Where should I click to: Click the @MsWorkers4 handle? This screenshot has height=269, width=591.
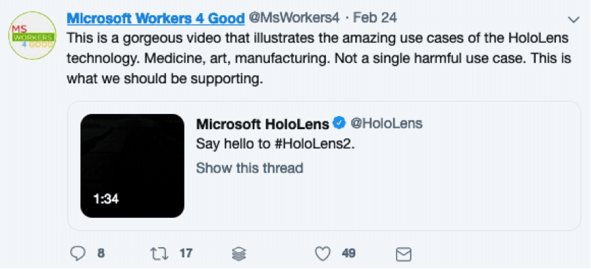coord(294,18)
